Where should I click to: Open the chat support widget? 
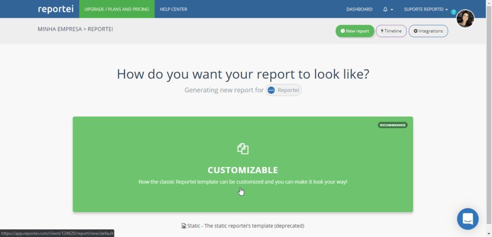pyautogui.click(x=467, y=218)
